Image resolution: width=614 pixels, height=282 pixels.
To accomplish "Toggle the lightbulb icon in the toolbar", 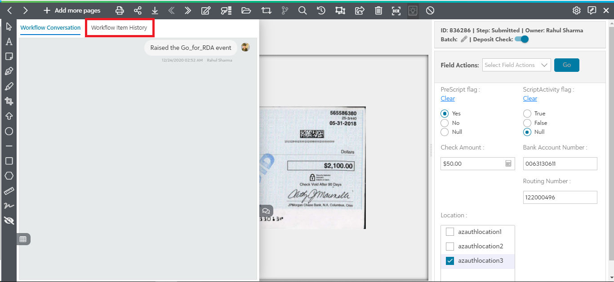I will coord(413,10).
